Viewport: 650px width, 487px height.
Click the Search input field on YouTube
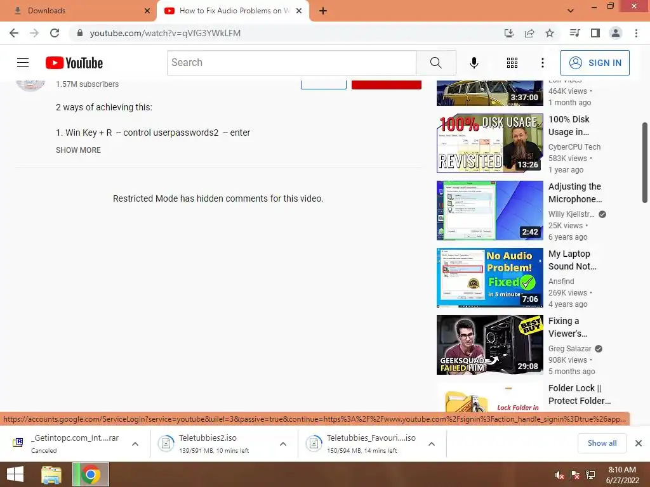(292, 63)
